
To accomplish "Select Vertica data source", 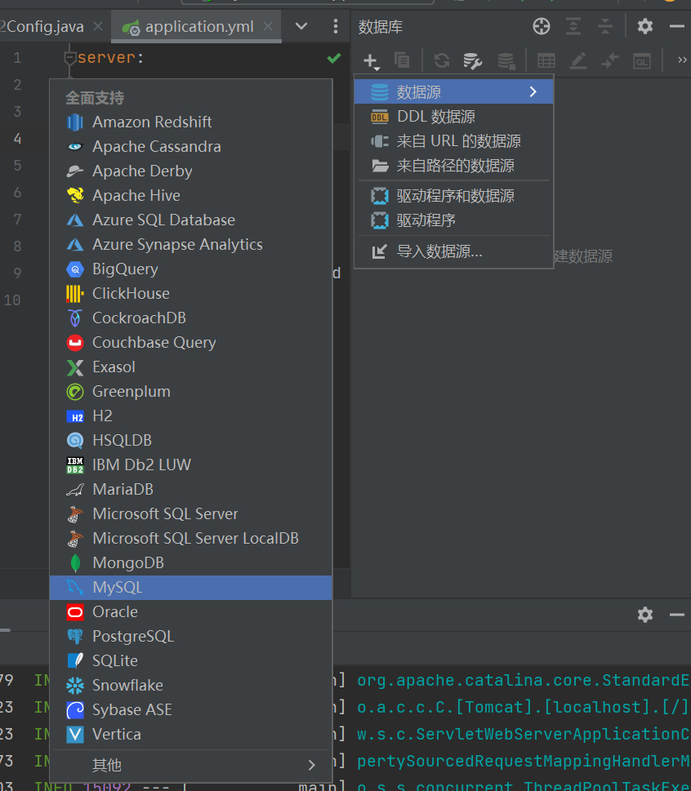I will coord(191,734).
